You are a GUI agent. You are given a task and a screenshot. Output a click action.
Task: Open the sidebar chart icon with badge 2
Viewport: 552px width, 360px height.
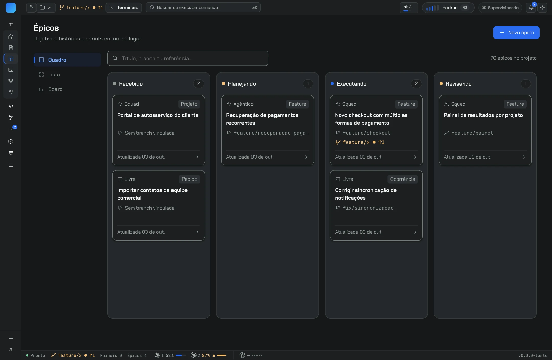point(11,129)
